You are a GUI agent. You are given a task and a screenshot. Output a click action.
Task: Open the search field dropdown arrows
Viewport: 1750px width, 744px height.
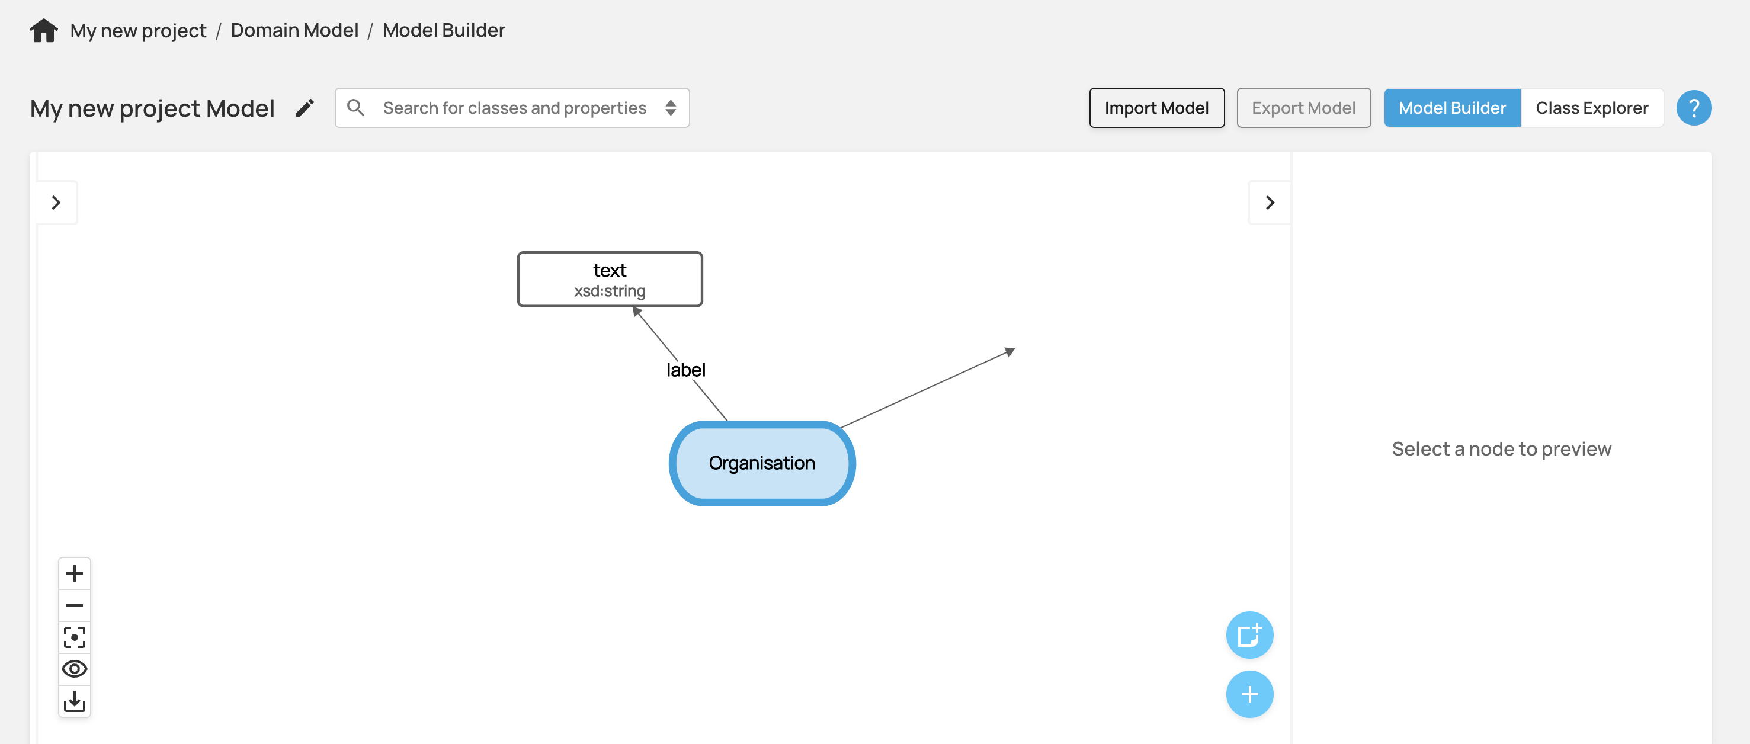671,108
